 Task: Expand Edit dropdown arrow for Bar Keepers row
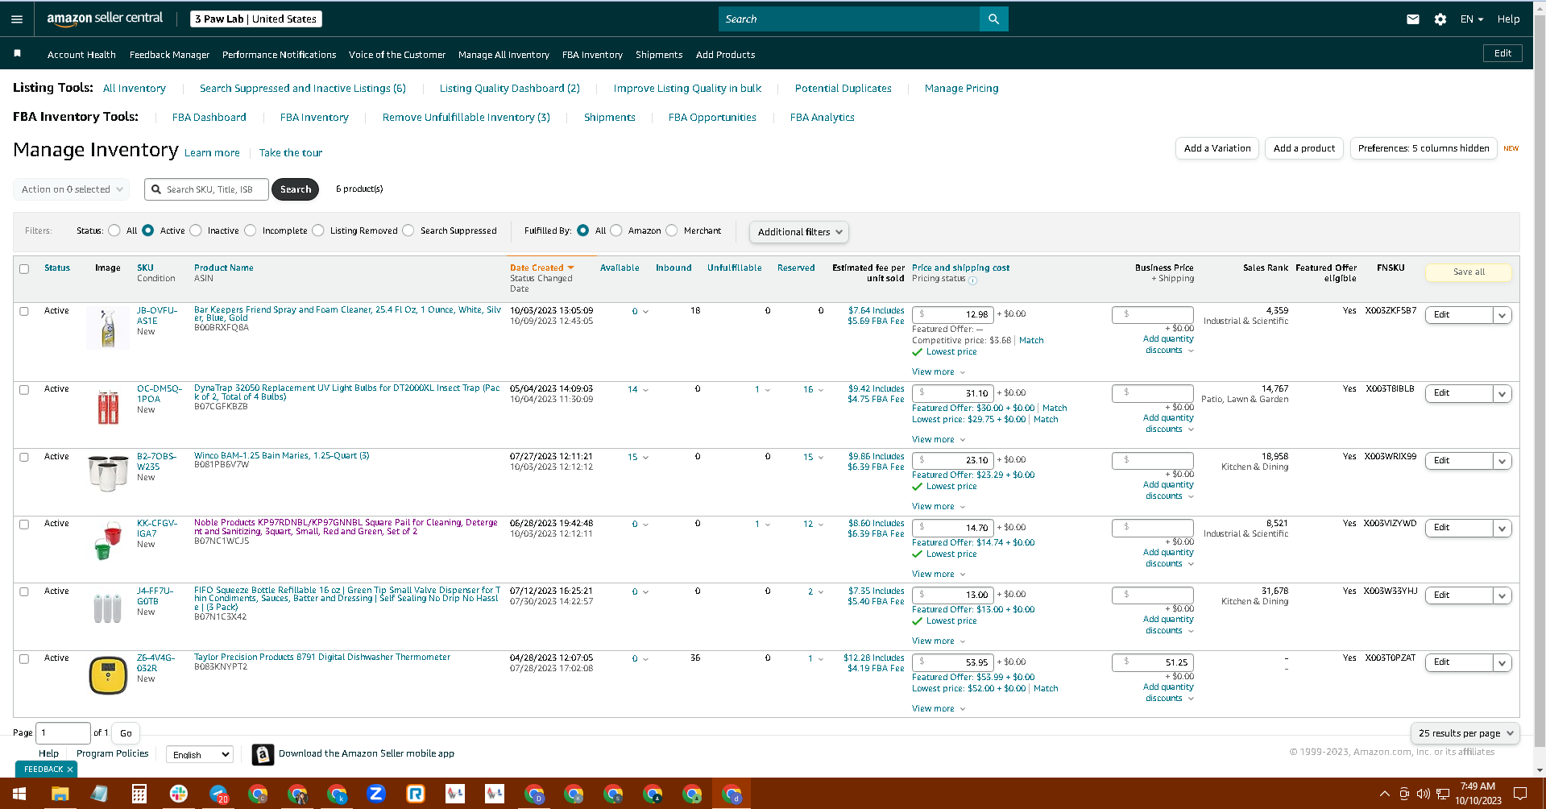pos(1502,315)
